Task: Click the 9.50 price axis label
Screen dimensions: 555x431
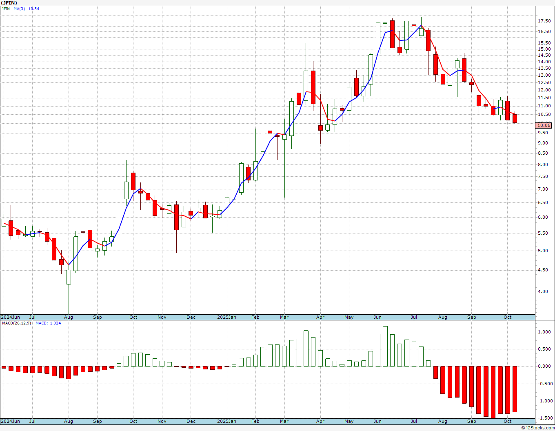Action: click(x=543, y=133)
